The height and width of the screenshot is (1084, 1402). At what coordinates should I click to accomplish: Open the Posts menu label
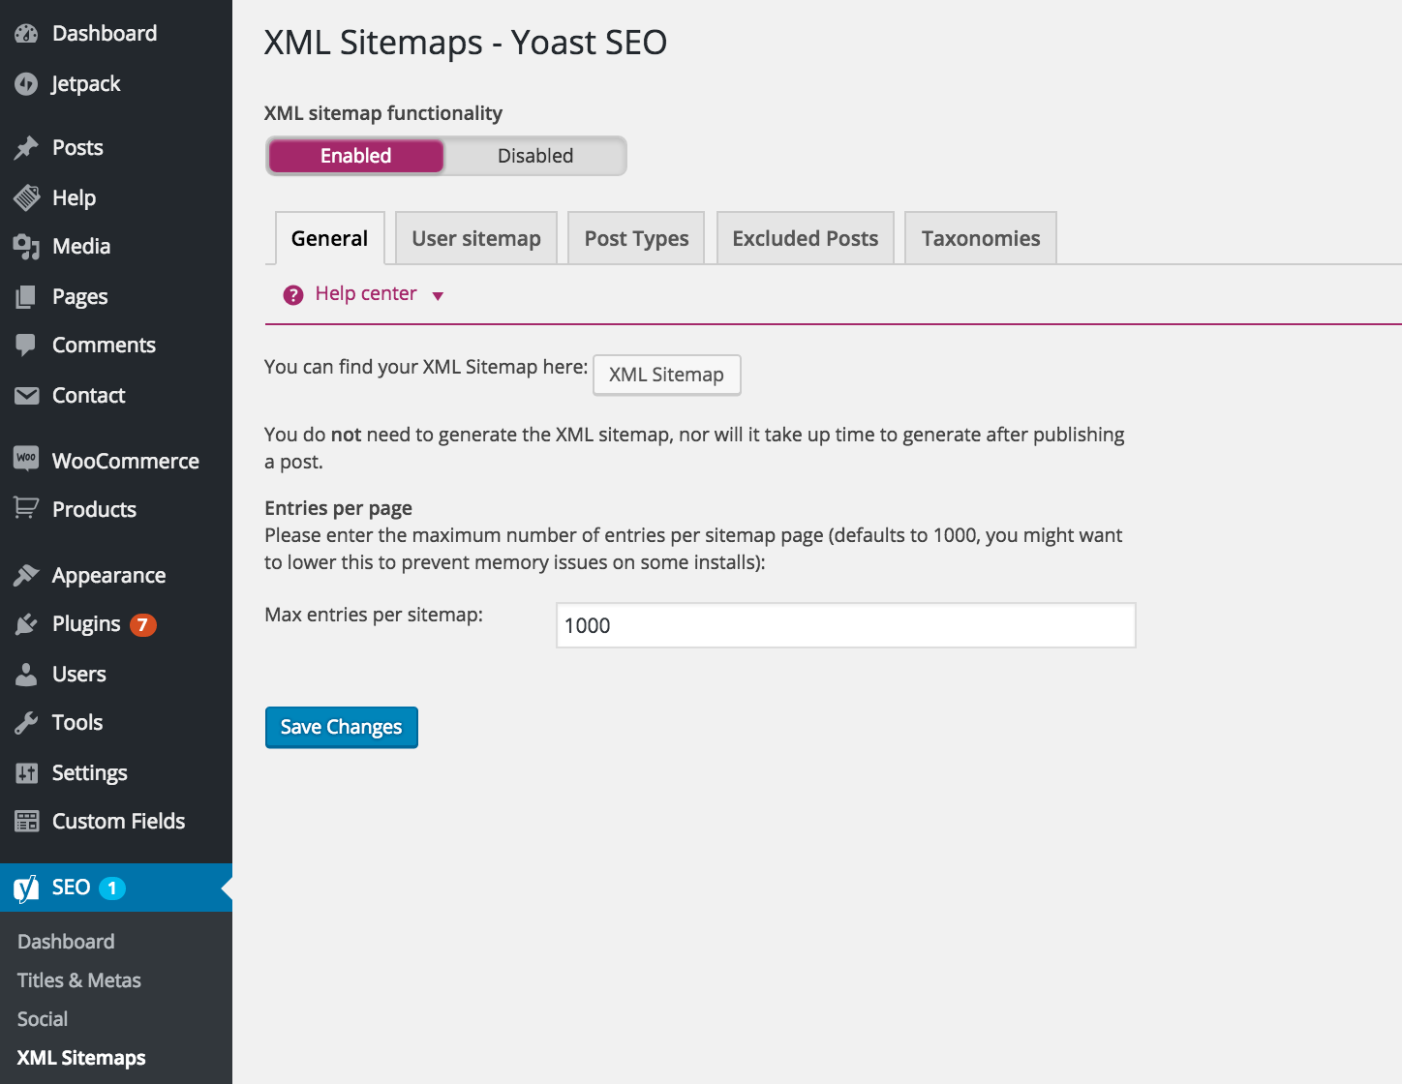77,148
